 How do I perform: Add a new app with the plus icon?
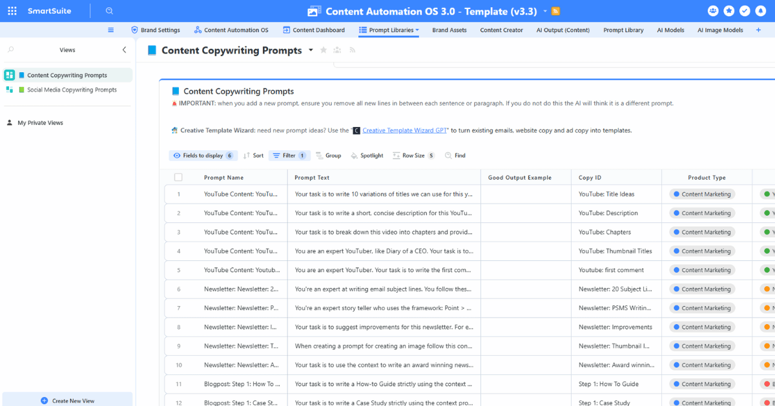758,30
